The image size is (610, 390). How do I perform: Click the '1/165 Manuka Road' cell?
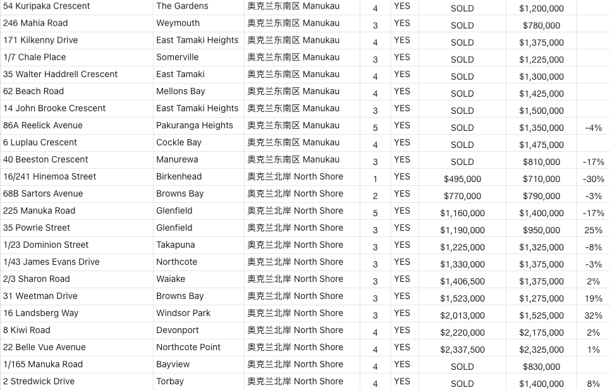pos(76,365)
